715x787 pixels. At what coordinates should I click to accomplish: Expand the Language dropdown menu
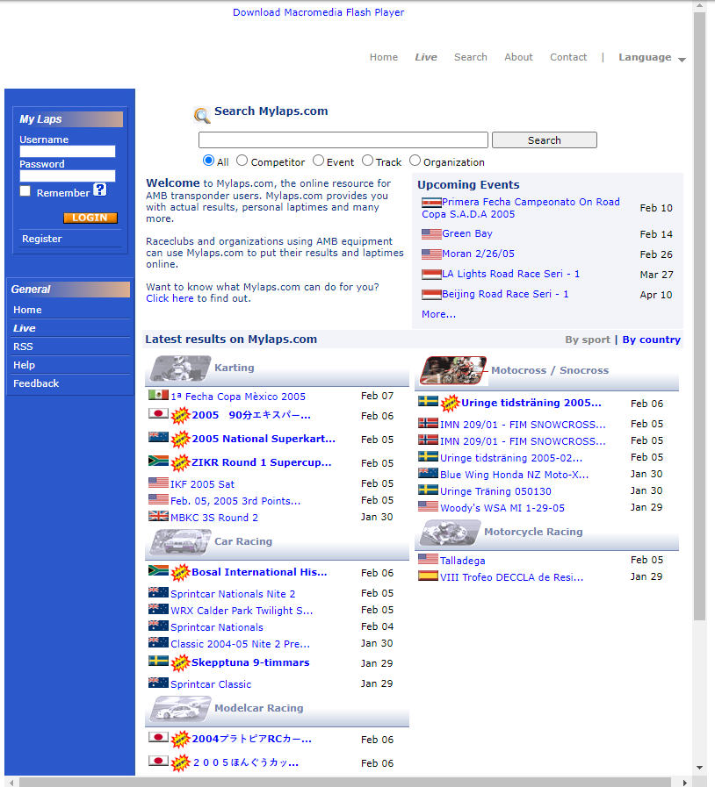pos(651,58)
